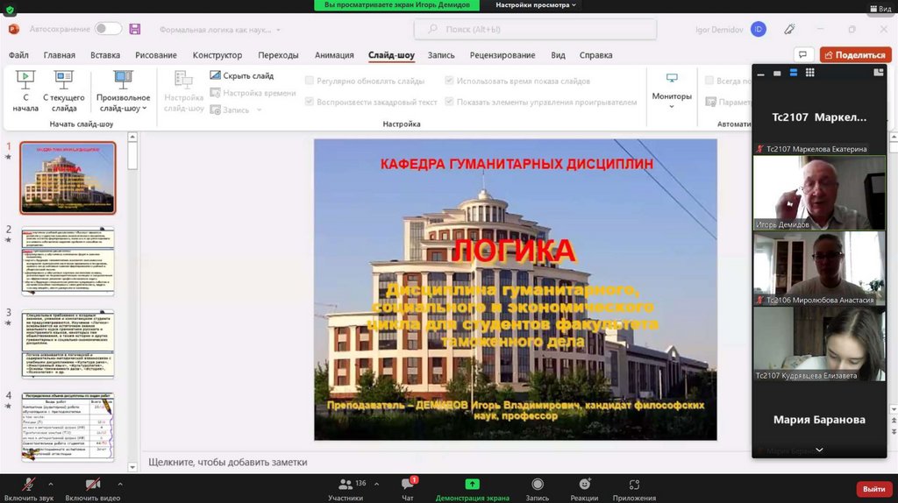898x503 pixels.
Task: Toggle AutoSave switch
Action: [x=108, y=29]
